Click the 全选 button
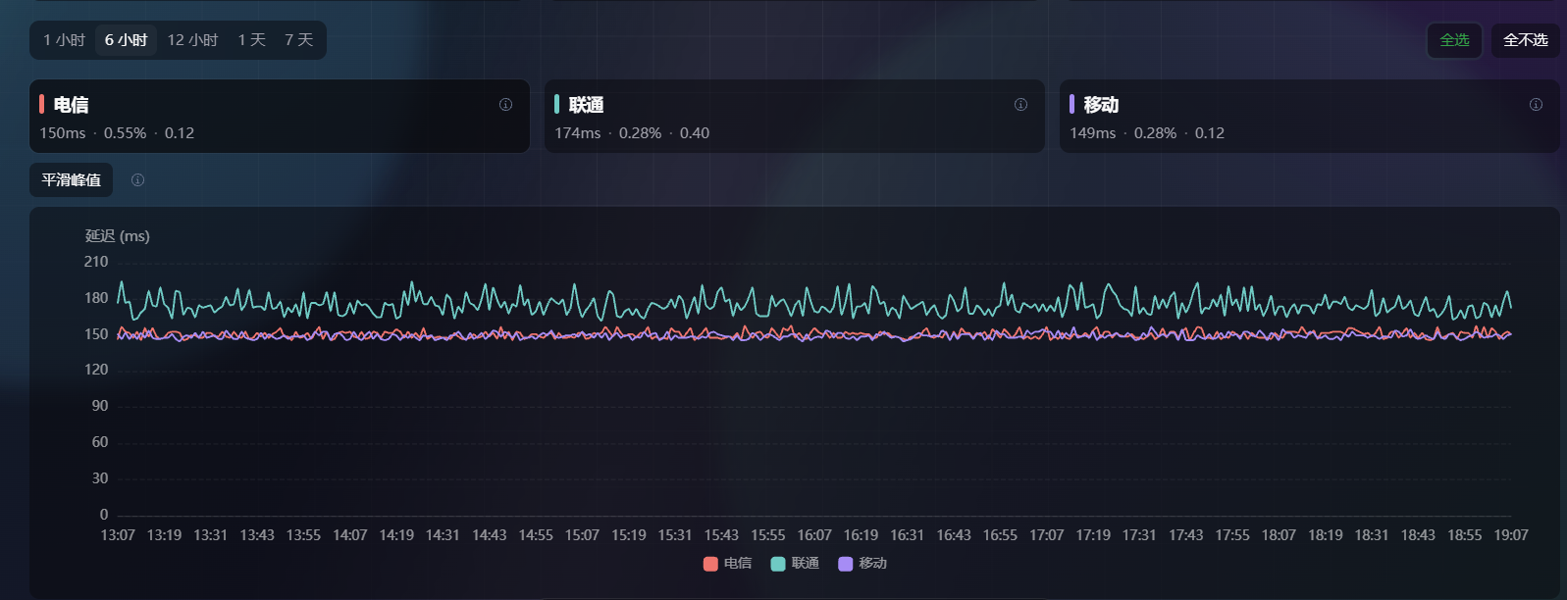Viewport: 1567px width, 600px height. pos(1454,40)
